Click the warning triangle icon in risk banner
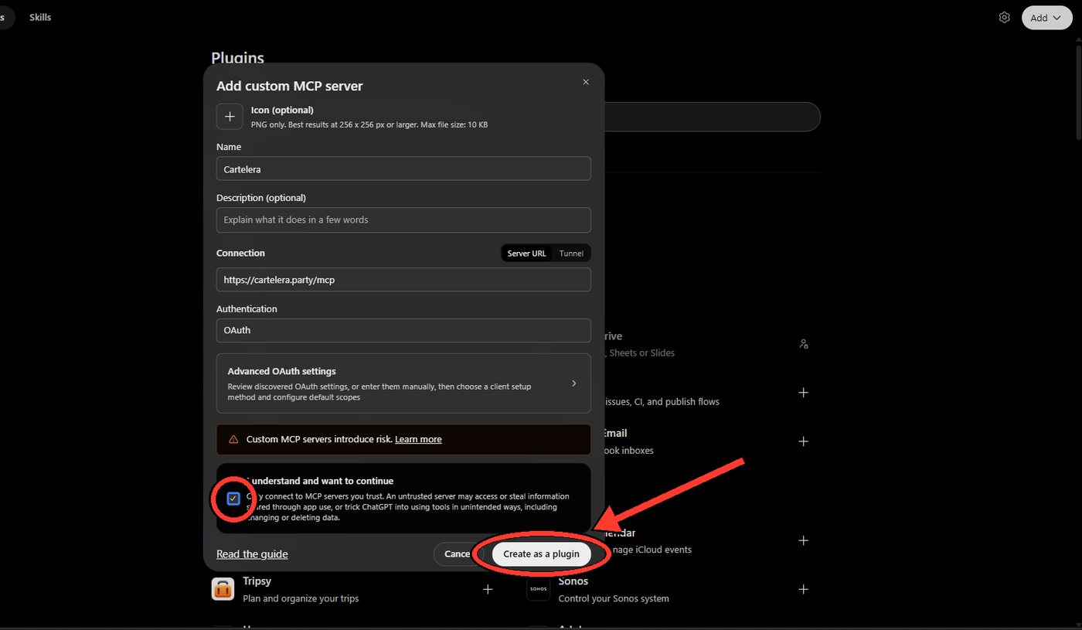Viewport: 1082px width, 630px height. pyautogui.click(x=233, y=439)
